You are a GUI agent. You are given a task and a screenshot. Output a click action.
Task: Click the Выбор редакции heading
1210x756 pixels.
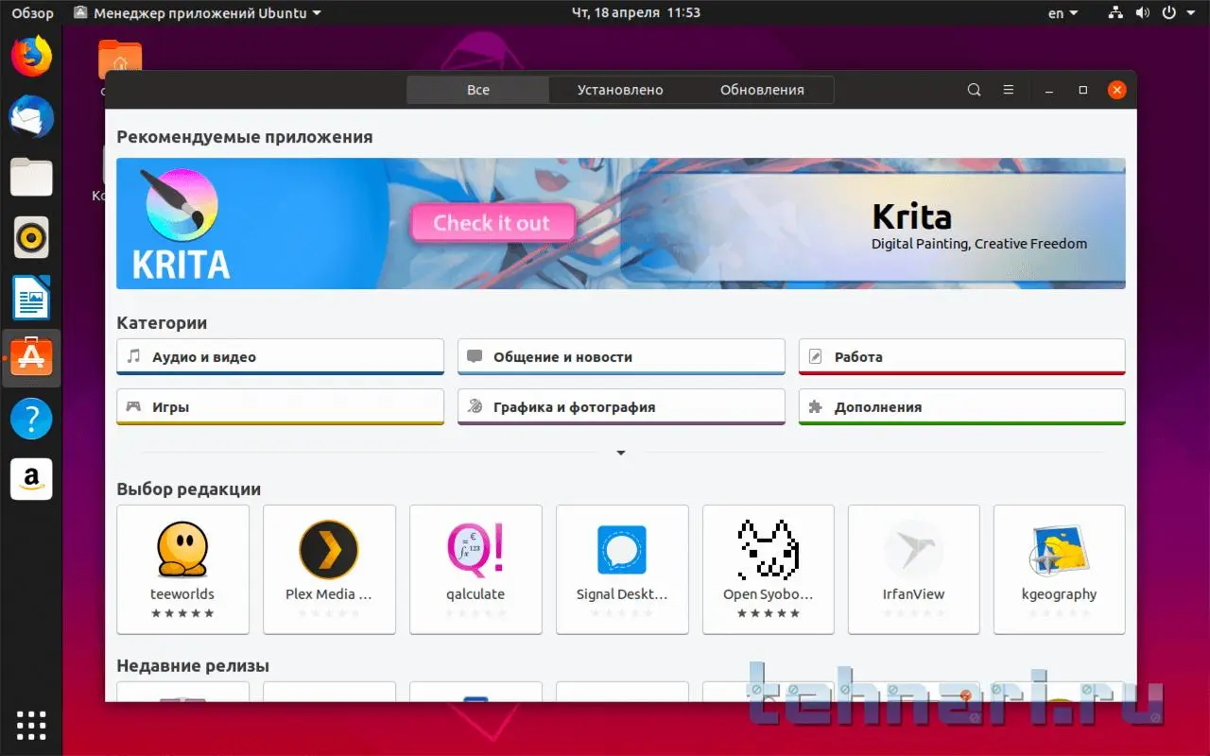(x=189, y=490)
